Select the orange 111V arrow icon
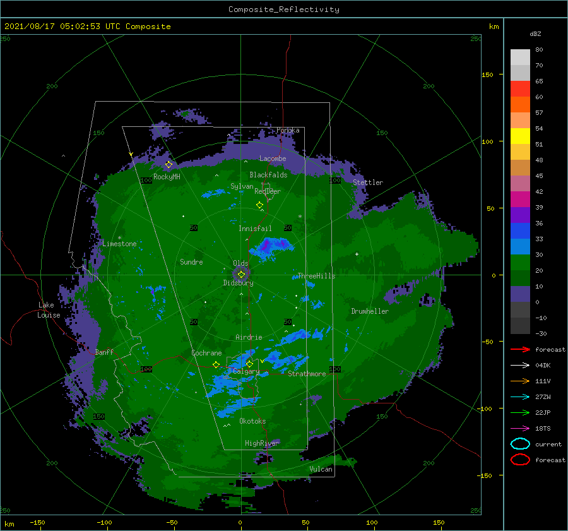 [520, 381]
